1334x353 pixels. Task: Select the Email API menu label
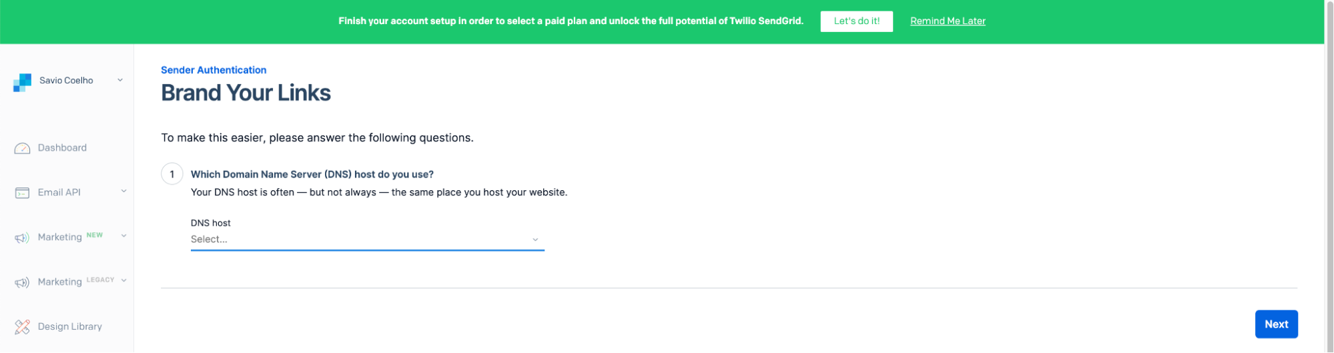(59, 192)
